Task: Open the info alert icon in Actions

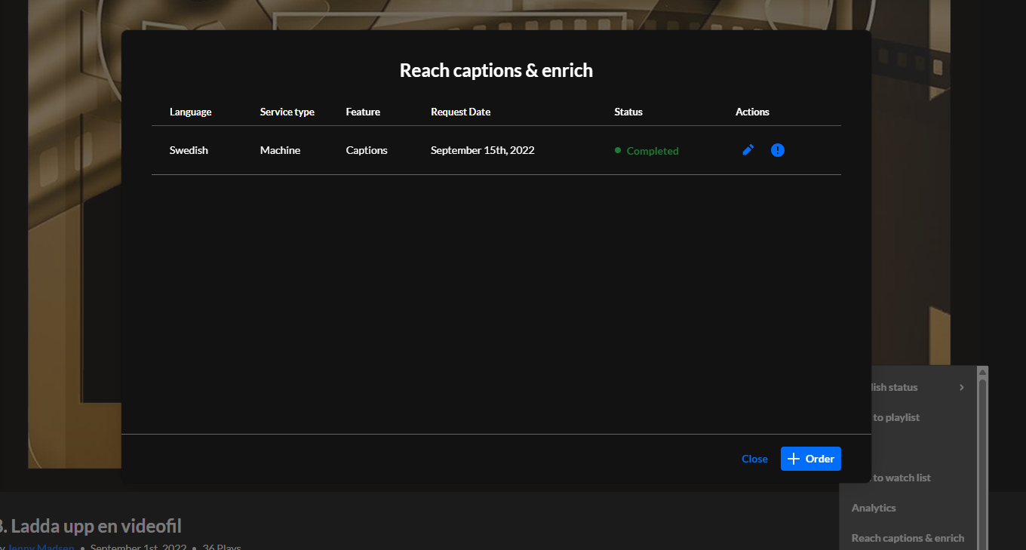Action: pyautogui.click(x=778, y=150)
